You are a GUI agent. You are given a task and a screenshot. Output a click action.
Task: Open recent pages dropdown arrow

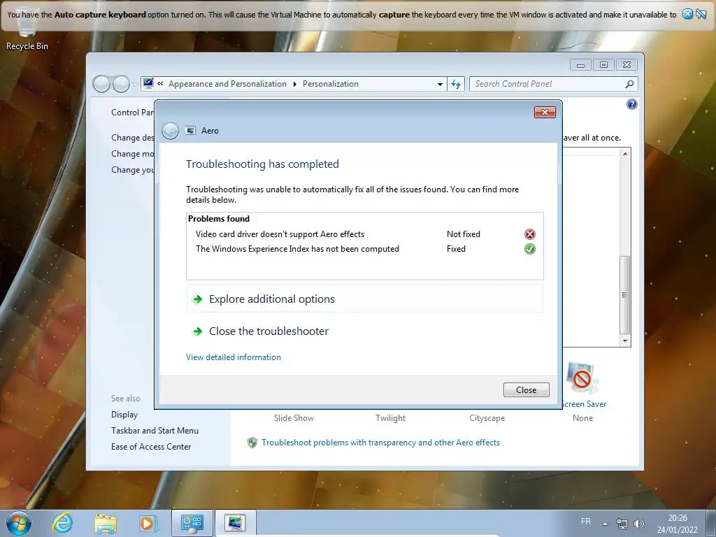coord(135,85)
